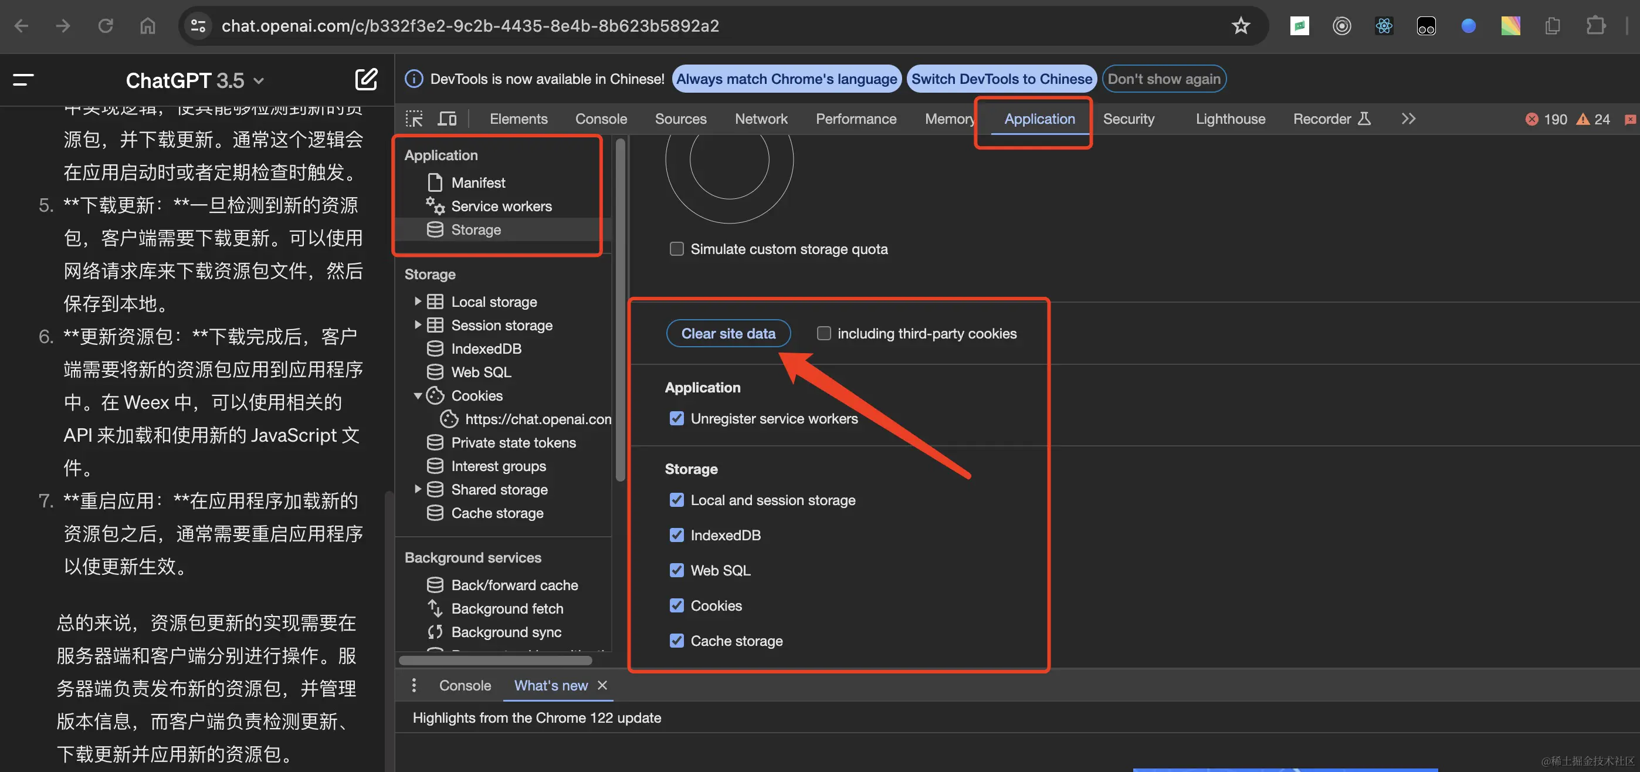This screenshot has width=1640, height=772.
Task: Expand the Local storage tree item
Action: pyautogui.click(x=418, y=302)
